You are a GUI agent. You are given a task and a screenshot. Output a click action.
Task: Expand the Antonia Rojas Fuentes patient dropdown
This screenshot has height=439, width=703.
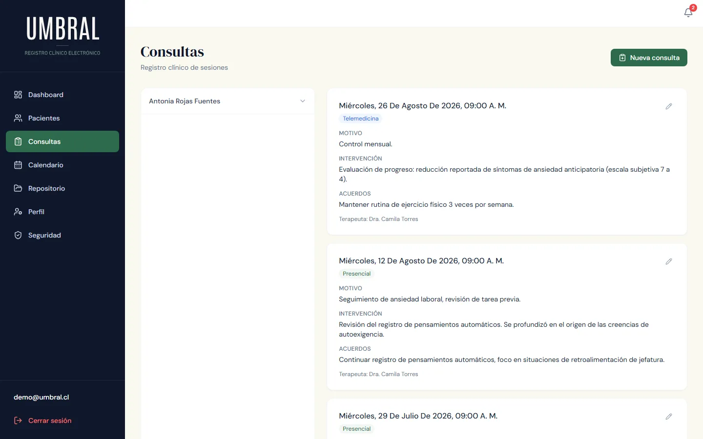coord(227,101)
